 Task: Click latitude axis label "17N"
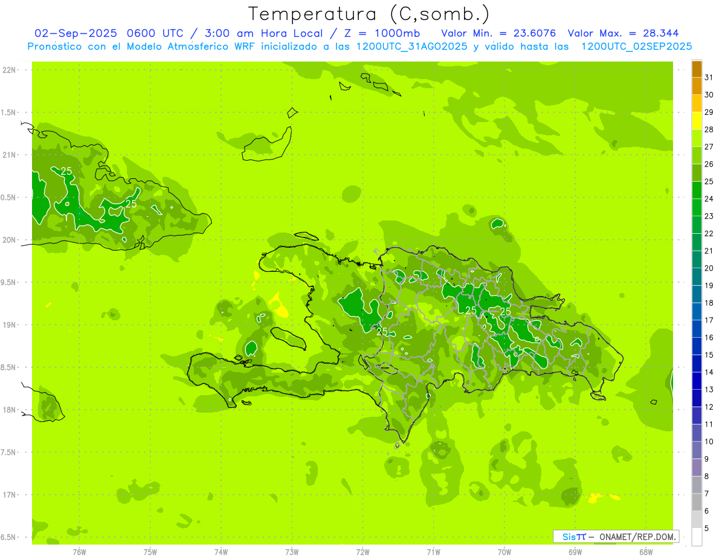coord(9,495)
